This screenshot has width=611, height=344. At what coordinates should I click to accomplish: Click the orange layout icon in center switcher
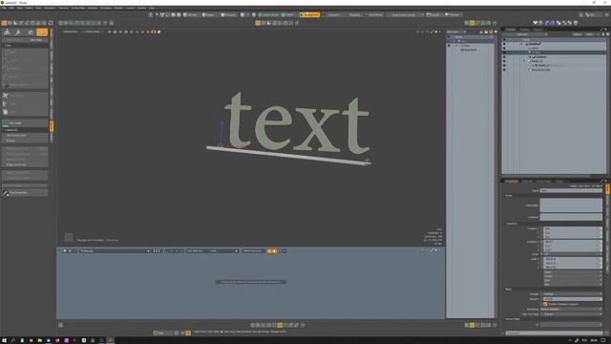258,23
